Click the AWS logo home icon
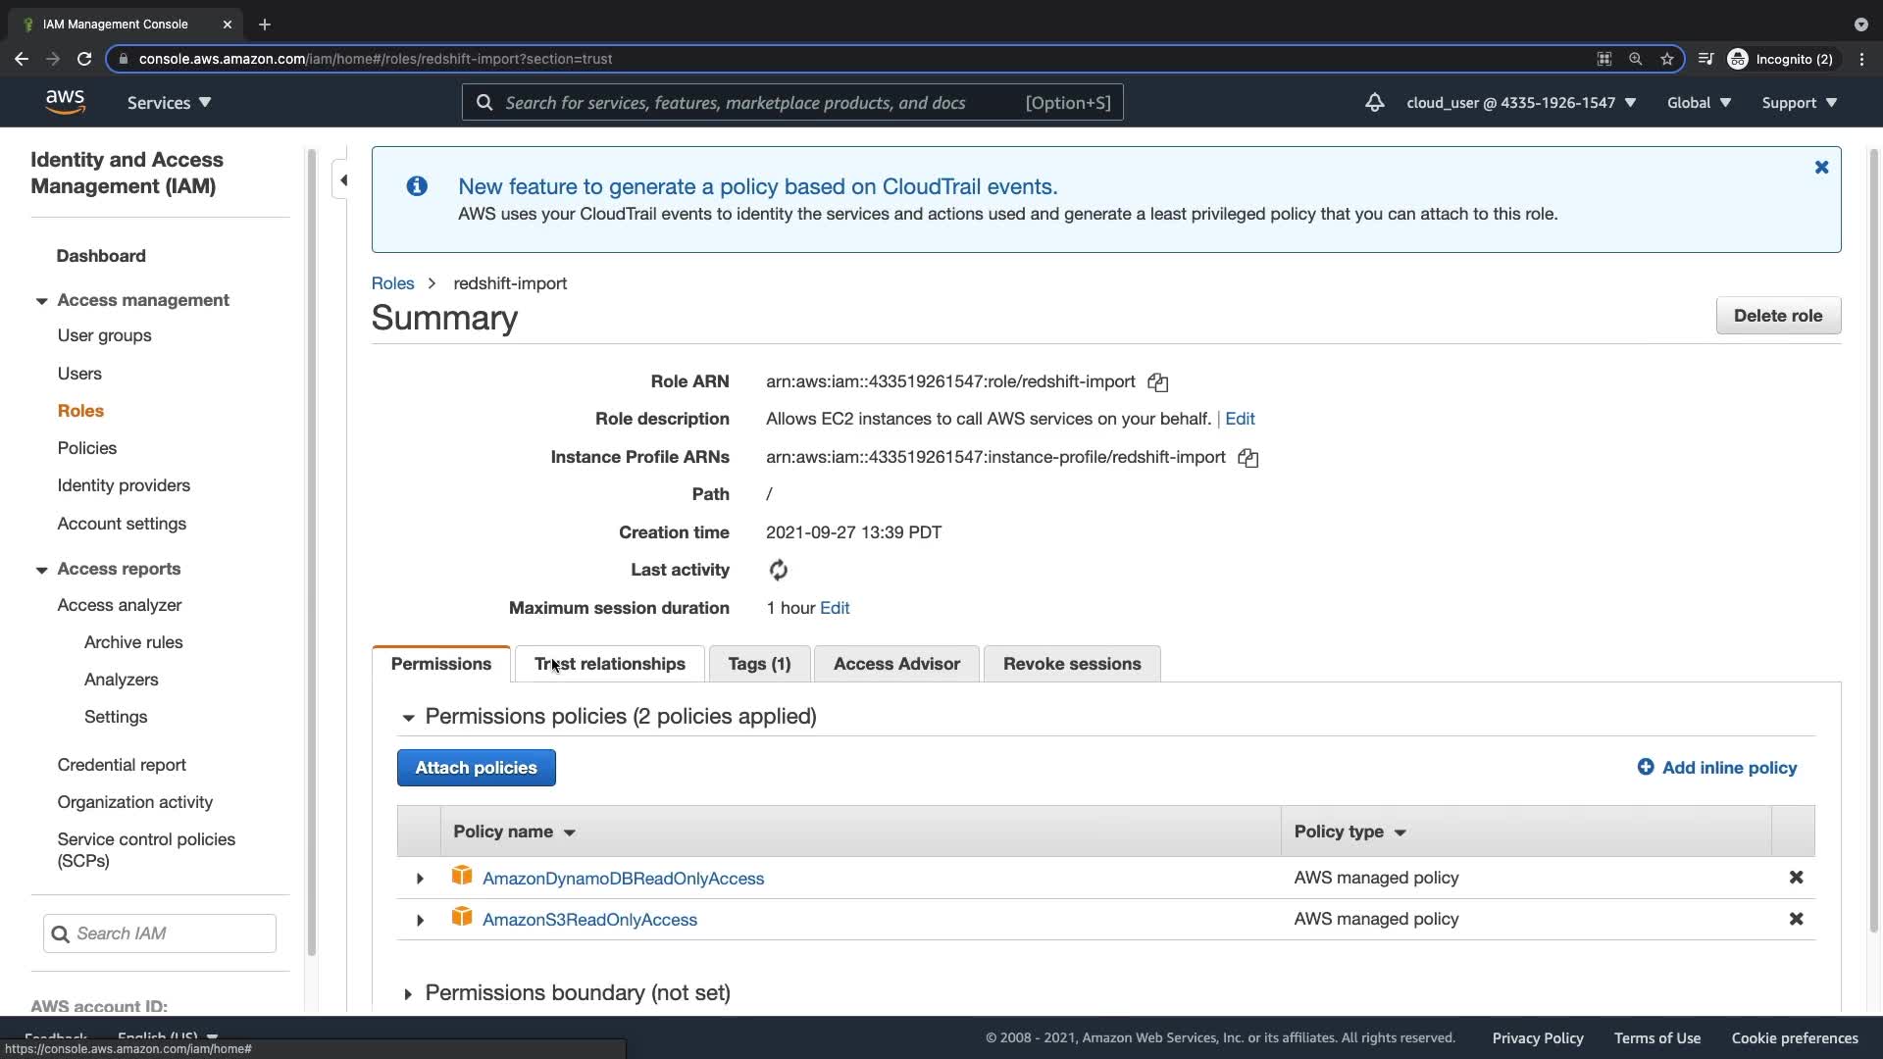1883x1059 pixels. 65,102
